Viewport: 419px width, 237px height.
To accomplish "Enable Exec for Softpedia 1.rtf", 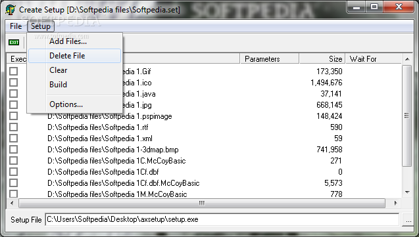I will point(13,127).
